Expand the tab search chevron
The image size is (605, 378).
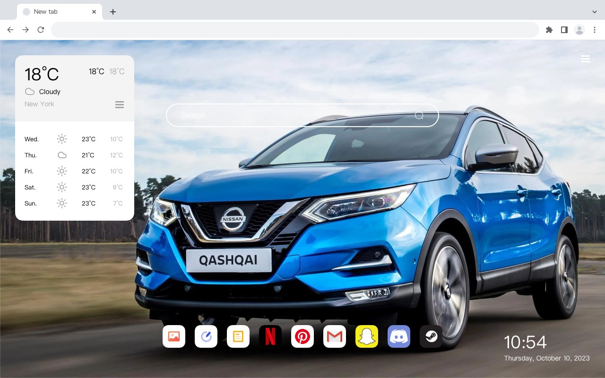point(595,12)
